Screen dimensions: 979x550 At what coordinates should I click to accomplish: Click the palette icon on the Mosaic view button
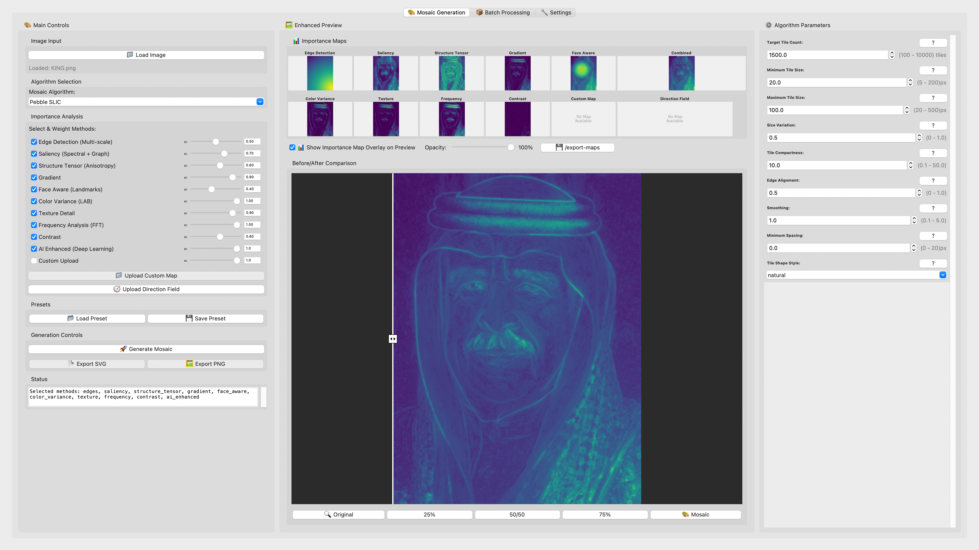tap(685, 514)
